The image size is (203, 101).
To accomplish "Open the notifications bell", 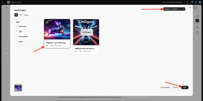I will pos(191,2).
